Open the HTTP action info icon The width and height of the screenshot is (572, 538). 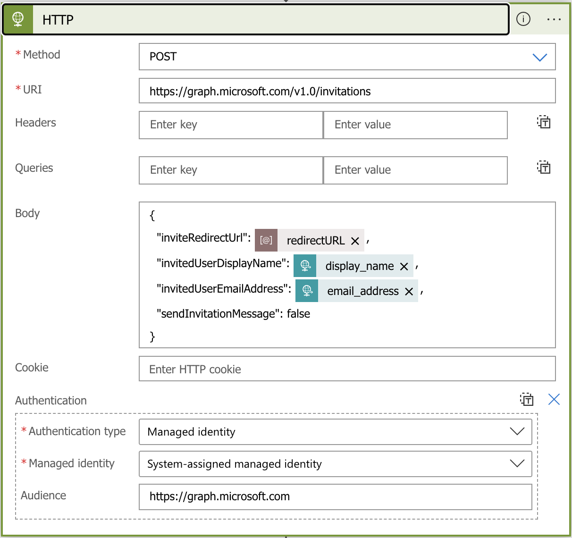(x=523, y=19)
